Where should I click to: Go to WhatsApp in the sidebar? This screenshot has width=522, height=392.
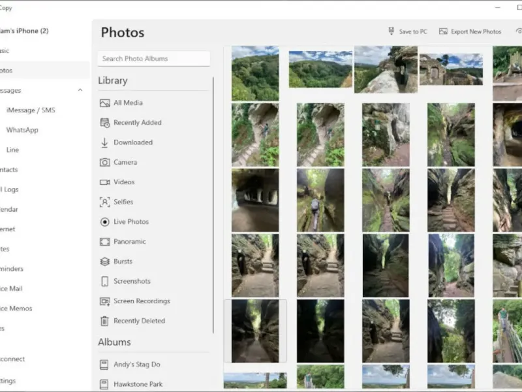[x=22, y=130]
